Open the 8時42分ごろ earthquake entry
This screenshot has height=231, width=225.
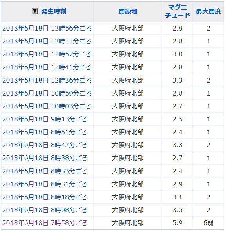pos(45,145)
